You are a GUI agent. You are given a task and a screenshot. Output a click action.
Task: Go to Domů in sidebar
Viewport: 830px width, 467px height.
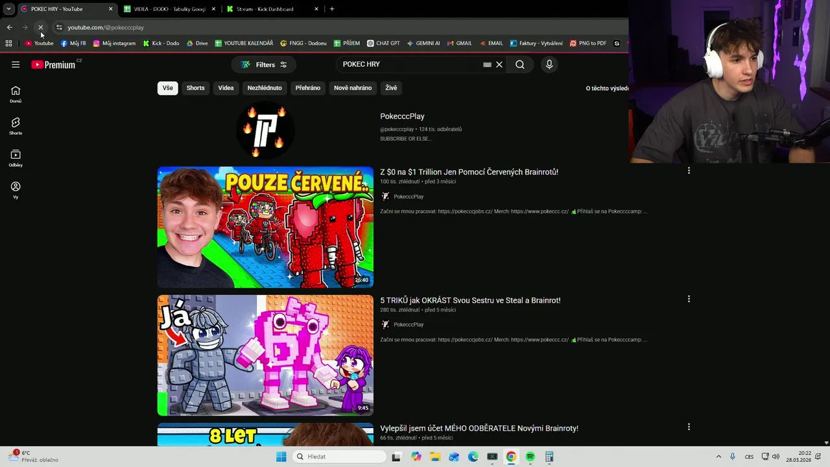click(x=16, y=95)
